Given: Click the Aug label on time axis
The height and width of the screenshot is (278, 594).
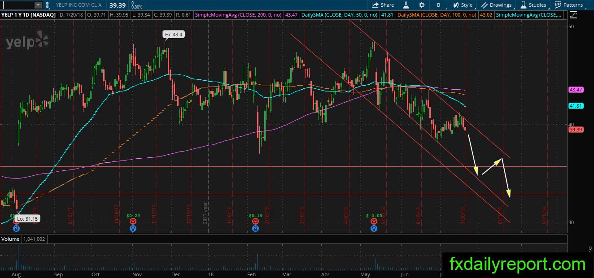Looking at the screenshot, I should point(16,274).
